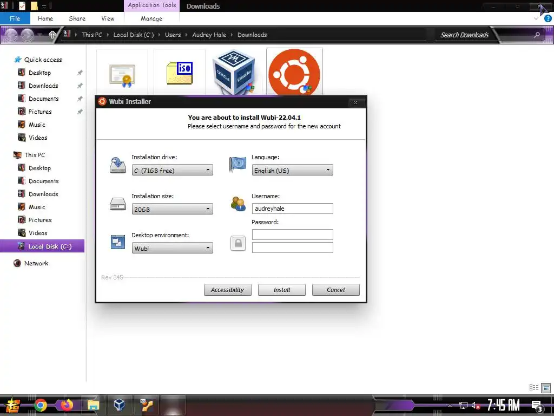Image resolution: width=554 pixels, height=416 pixels.
Task: Click the password padlock icon
Action: (x=238, y=243)
